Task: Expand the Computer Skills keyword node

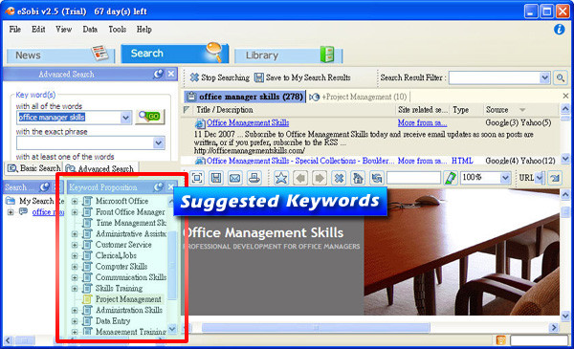Action: [x=75, y=267]
